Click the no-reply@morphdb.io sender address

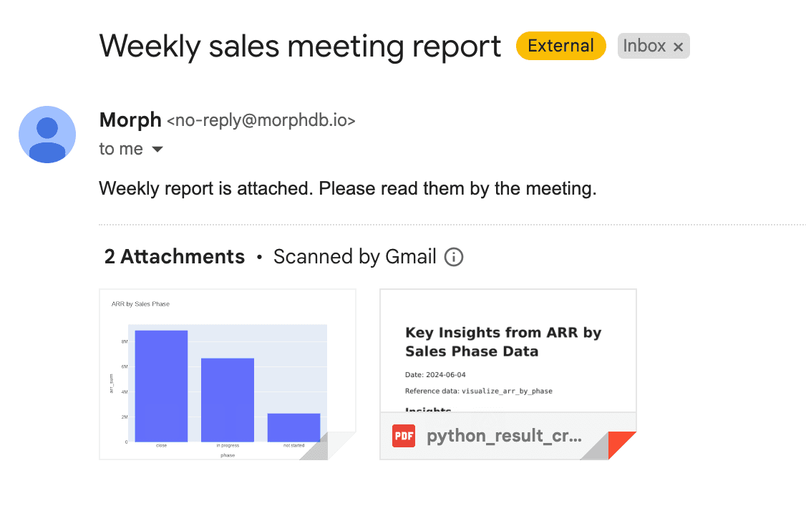click(x=261, y=120)
